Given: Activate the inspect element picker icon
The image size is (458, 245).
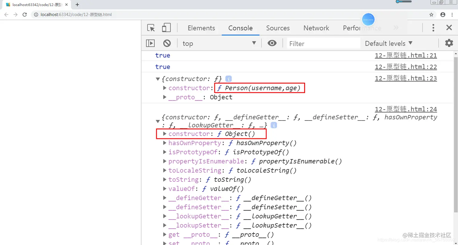Looking at the screenshot, I should coord(151,28).
